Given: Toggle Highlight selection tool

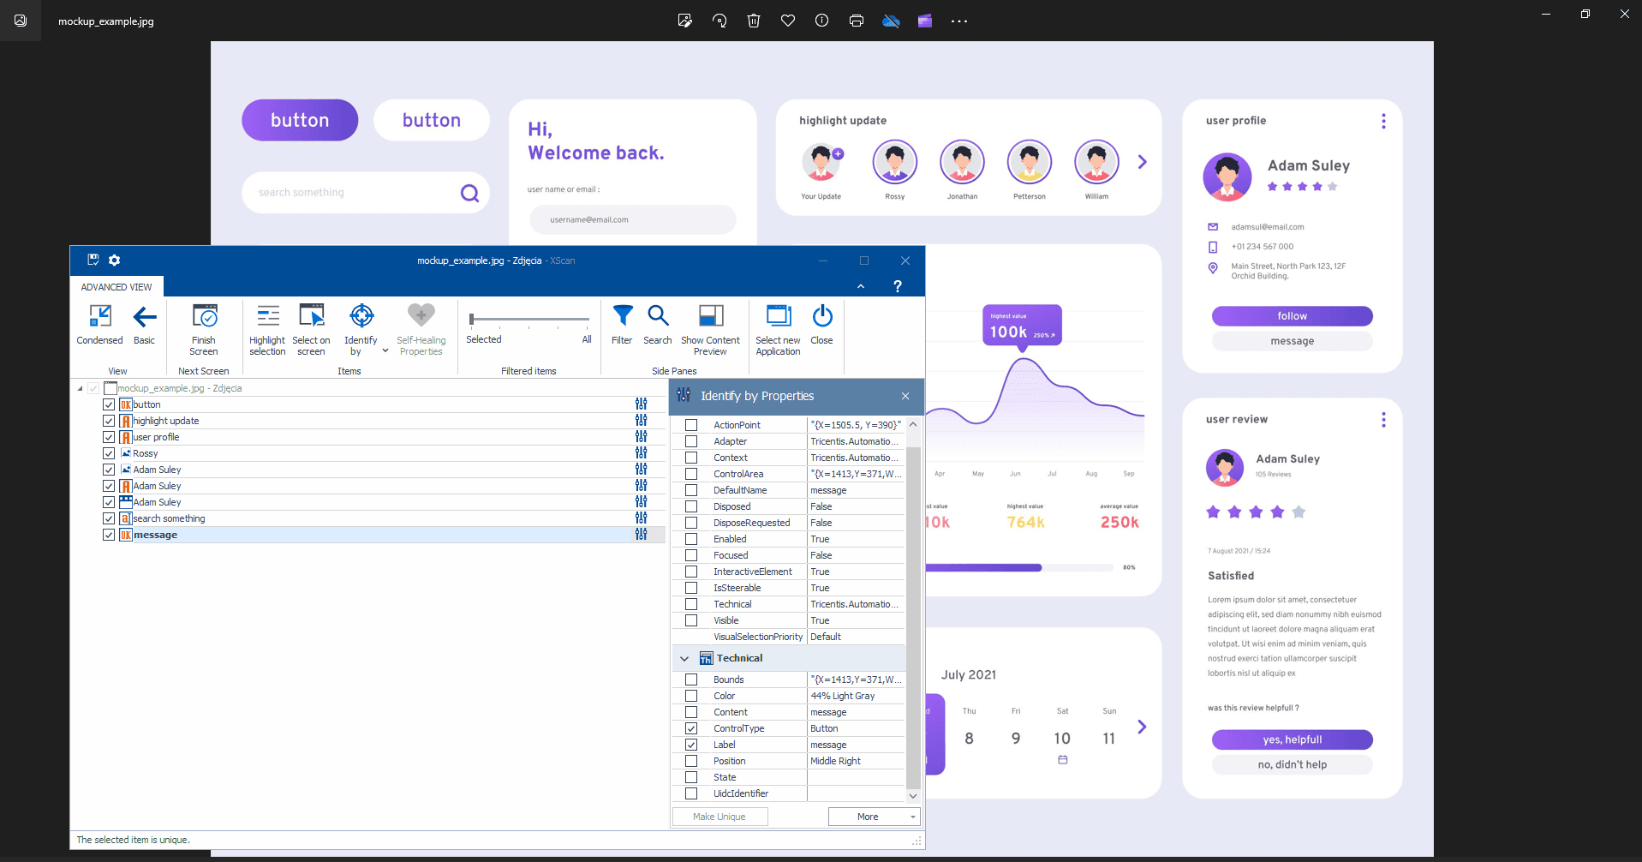Looking at the screenshot, I should click(268, 316).
